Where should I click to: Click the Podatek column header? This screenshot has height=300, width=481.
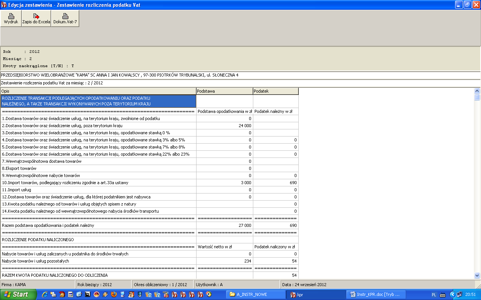276,91
